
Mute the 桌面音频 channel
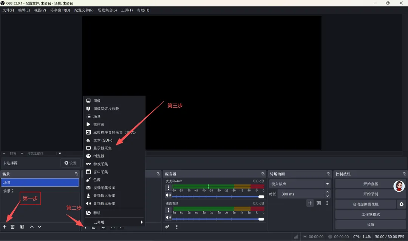168,217
